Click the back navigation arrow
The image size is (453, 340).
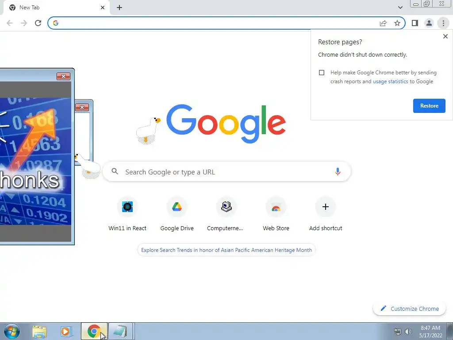point(10,23)
